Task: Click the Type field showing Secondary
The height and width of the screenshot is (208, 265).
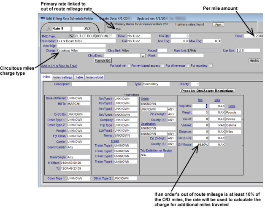Action: [156, 84]
